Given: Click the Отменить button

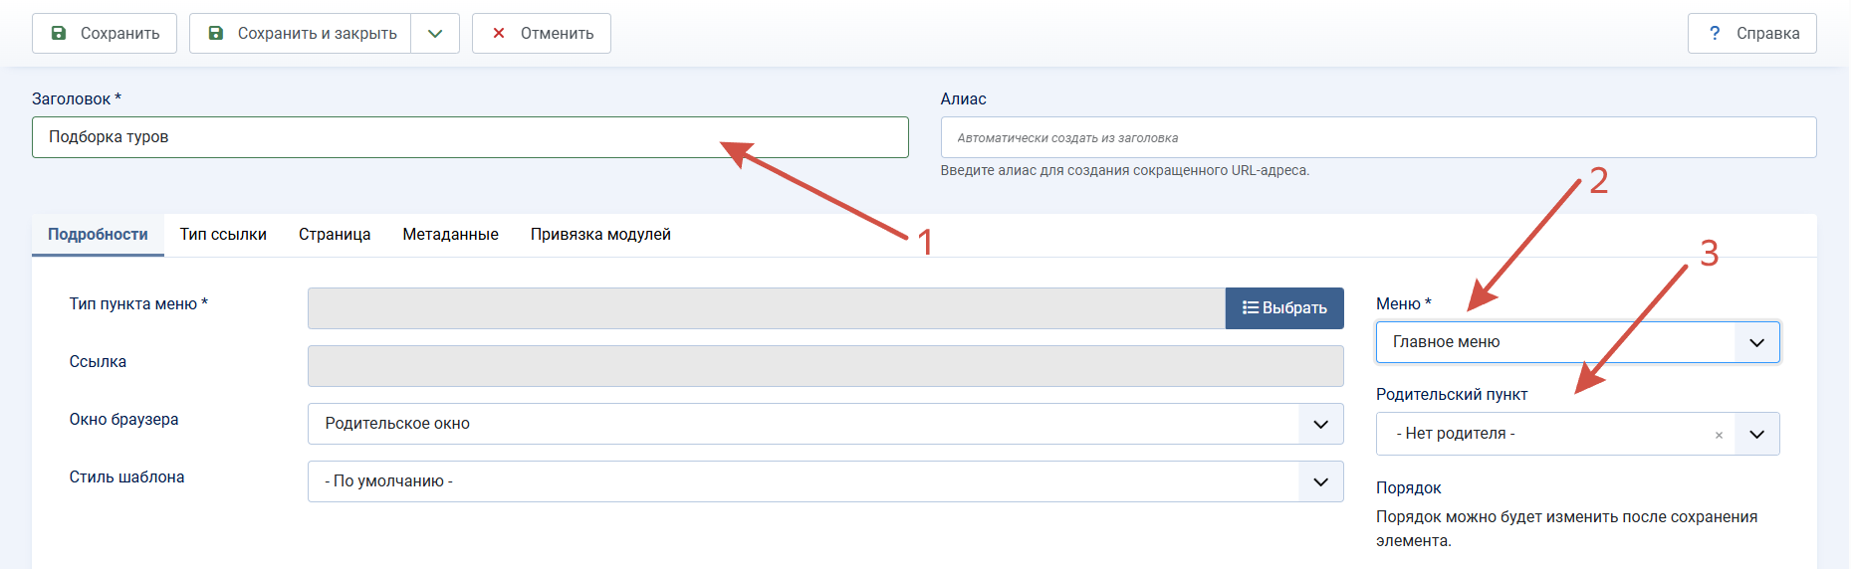Looking at the screenshot, I should pyautogui.click(x=542, y=33).
